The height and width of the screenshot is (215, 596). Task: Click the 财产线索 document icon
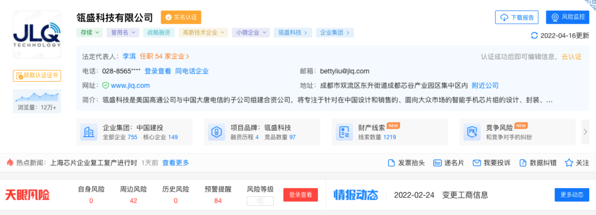pos(344,132)
